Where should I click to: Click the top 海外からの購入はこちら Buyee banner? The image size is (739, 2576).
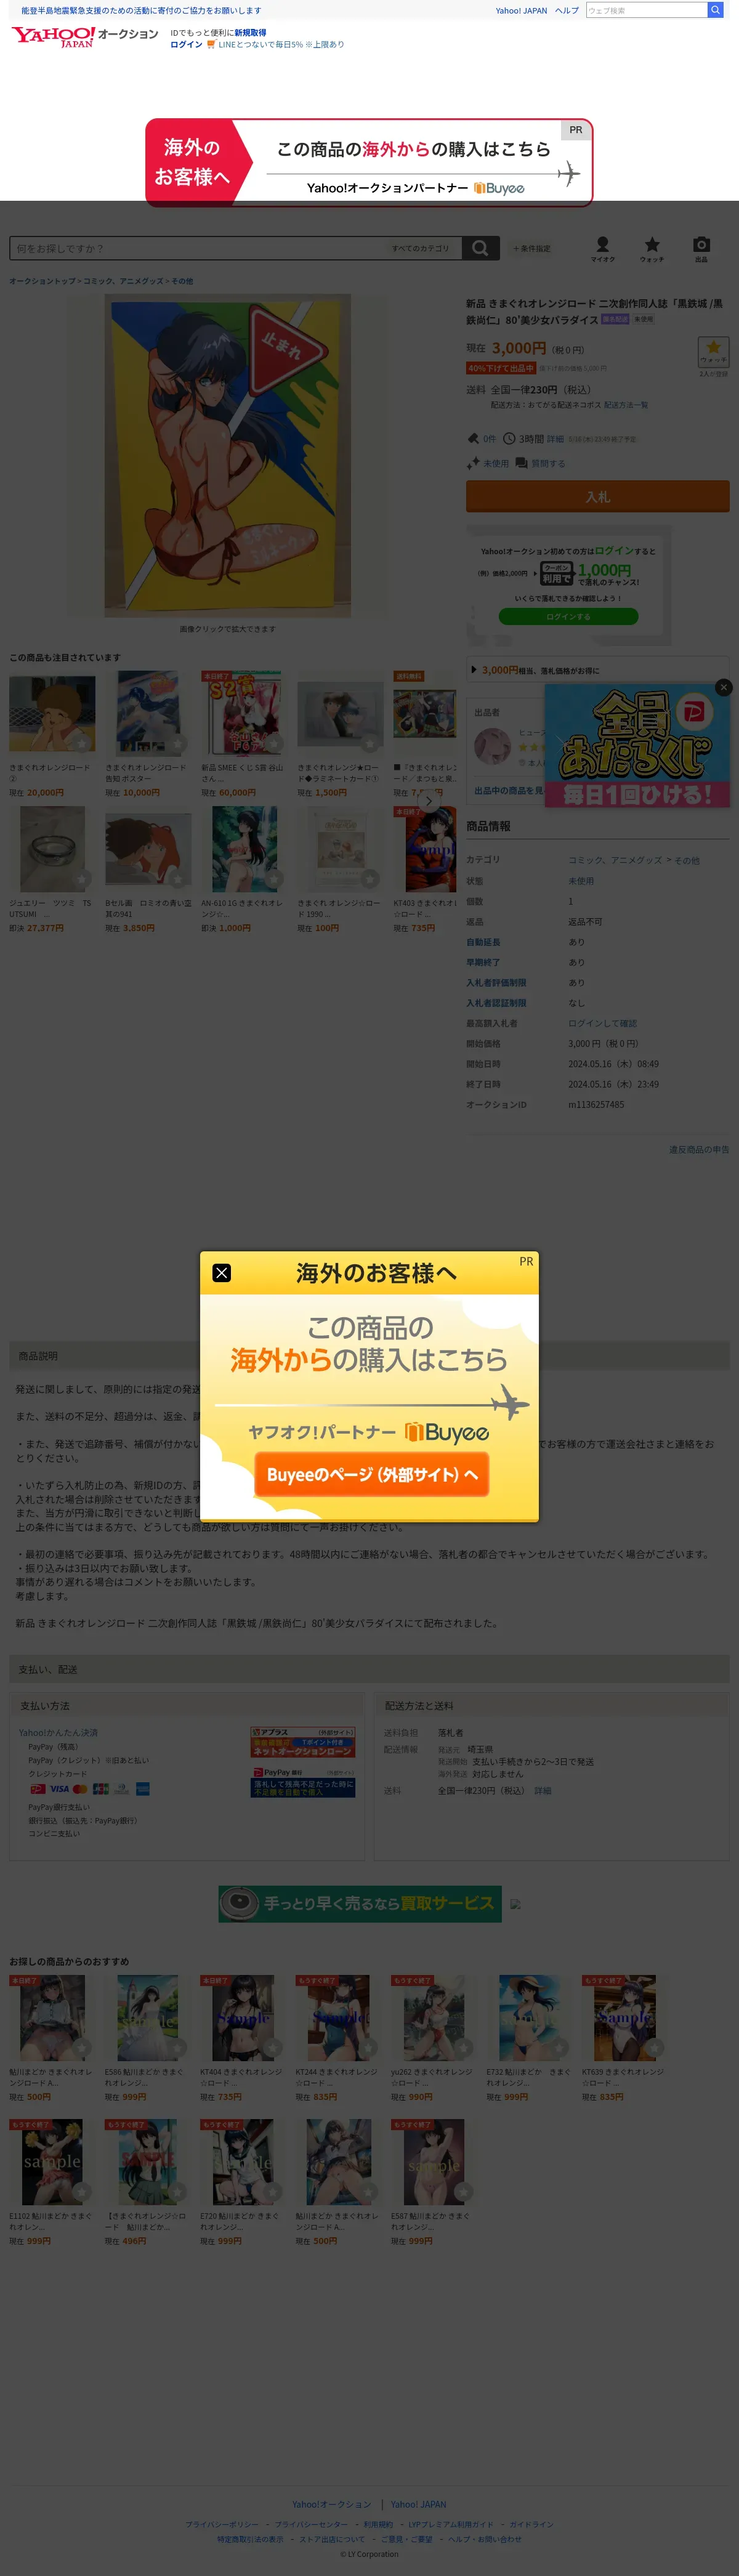pyautogui.click(x=369, y=162)
